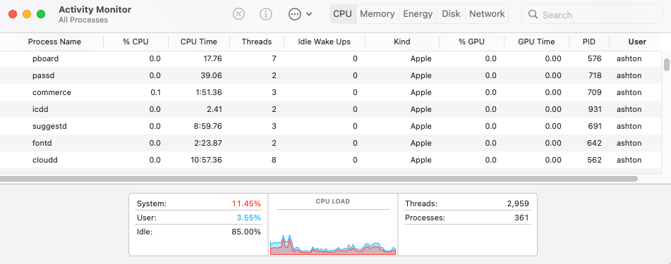Click the All Processes subtitle

(83, 20)
